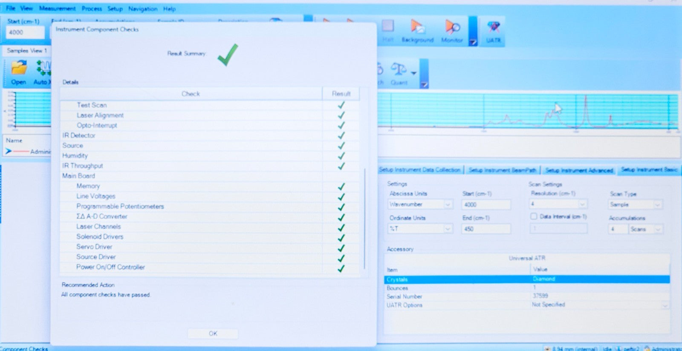Select the Power On/Off Controller row
Screen dimensions: 682x351
coord(210,267)
